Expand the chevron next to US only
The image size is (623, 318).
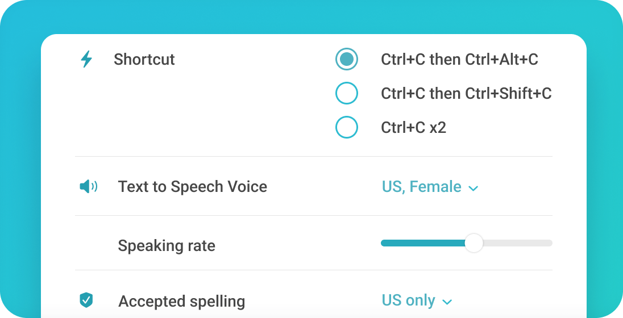(x=447, y=302)
